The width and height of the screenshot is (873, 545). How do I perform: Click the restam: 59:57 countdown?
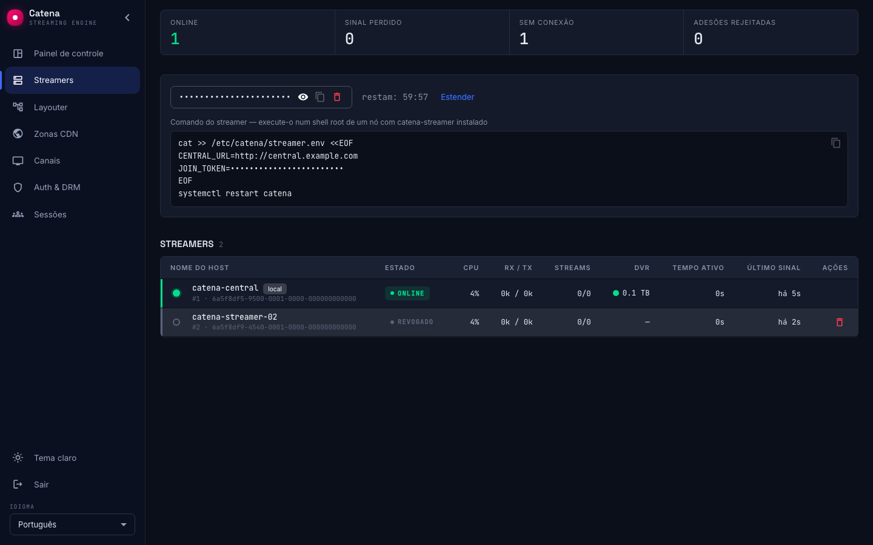[395, 97]
